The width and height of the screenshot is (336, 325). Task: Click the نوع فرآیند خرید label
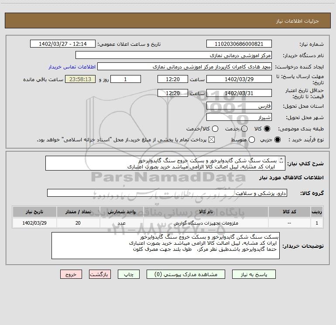[x=306, y=140]
